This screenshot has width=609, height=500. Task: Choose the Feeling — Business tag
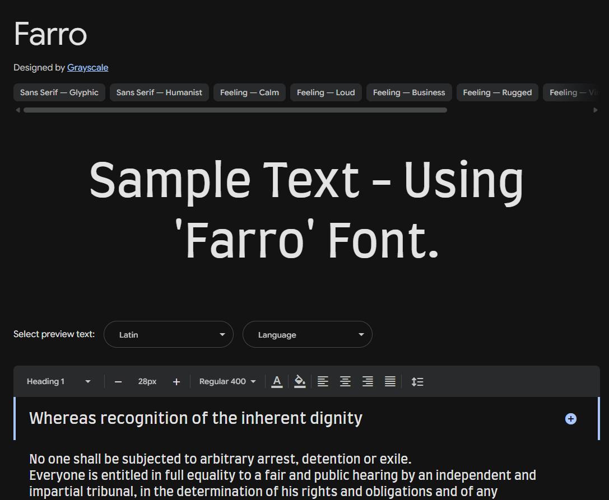point(409,92)
